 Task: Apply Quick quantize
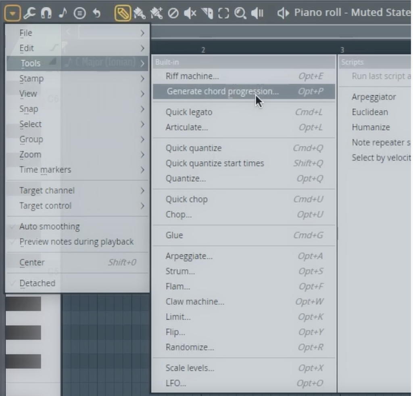point(244,148)
